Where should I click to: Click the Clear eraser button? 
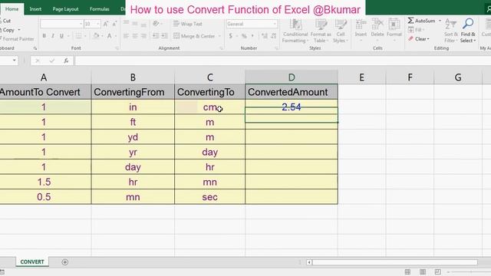pyautogui.click(x=419, y=39)
